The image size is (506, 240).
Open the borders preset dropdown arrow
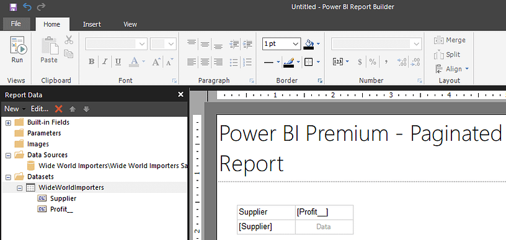(318, 61)
